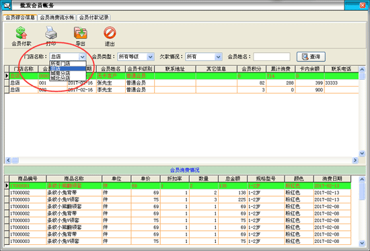
Task: Click the 查询 search button
Action: 311,57
